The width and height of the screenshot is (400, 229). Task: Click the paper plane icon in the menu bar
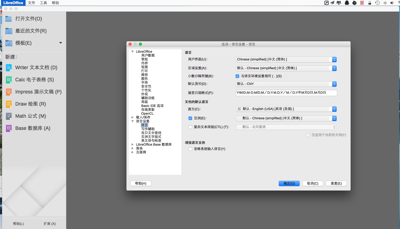click(x=332, y=3)
